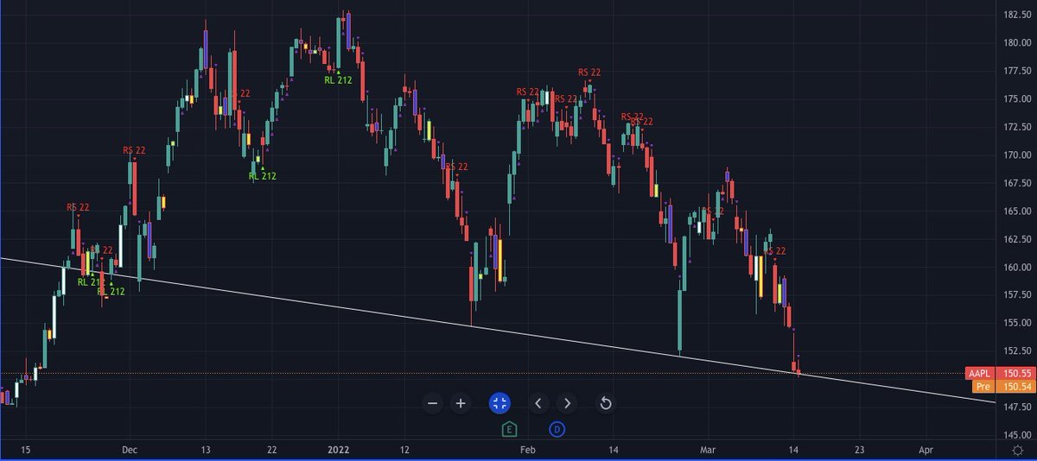Click the Feb date axis label

click(x=528, y=450)
